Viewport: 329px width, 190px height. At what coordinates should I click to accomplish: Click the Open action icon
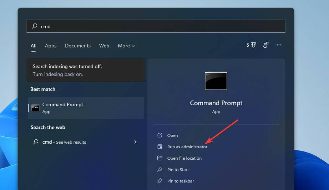160,135
